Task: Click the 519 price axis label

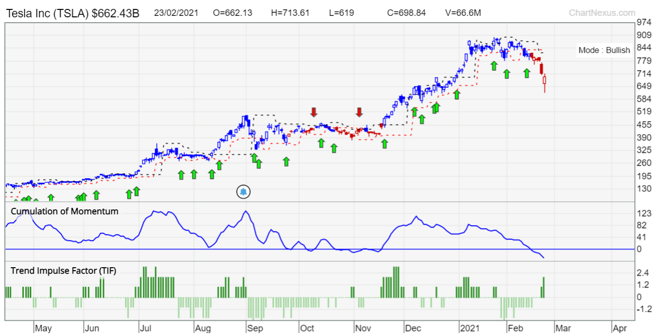Action: [645, 112]
